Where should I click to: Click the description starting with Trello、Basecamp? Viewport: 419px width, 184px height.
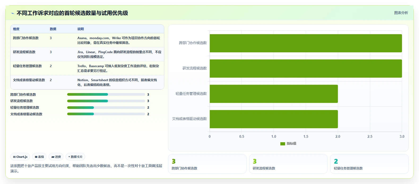(118, 68)
